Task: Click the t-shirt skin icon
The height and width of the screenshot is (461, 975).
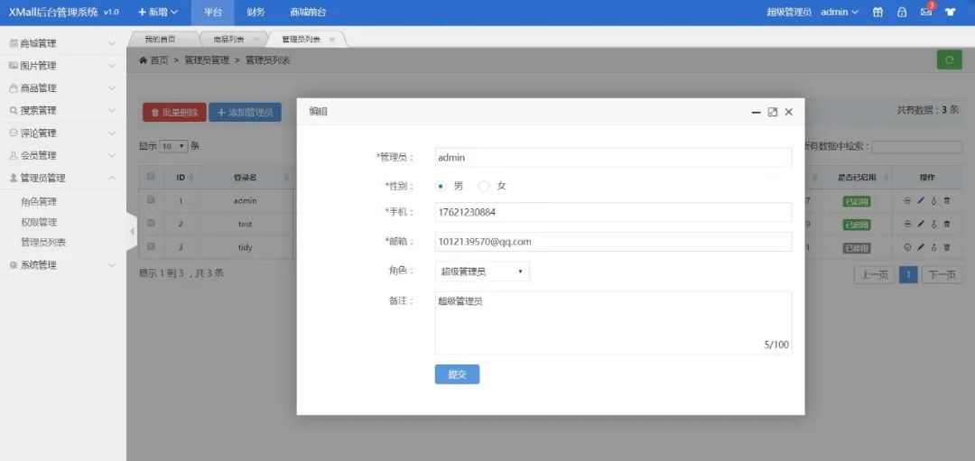Action: (x=950, y=13)
